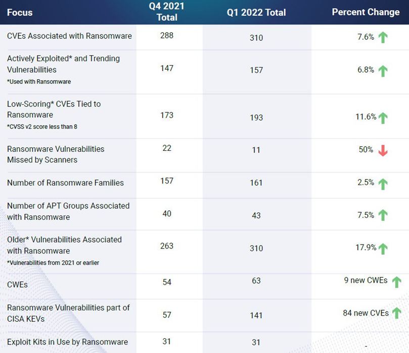Click the Q4 2021 value 288
Image resolution: width=409 pixels, height=353 pixels.
[x=167, y=35]
